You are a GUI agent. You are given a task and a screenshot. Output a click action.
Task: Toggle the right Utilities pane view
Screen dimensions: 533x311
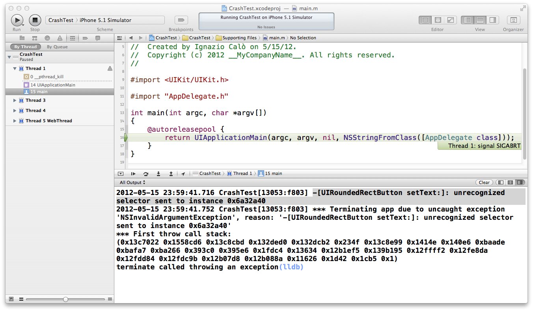(x=492, y=20)
